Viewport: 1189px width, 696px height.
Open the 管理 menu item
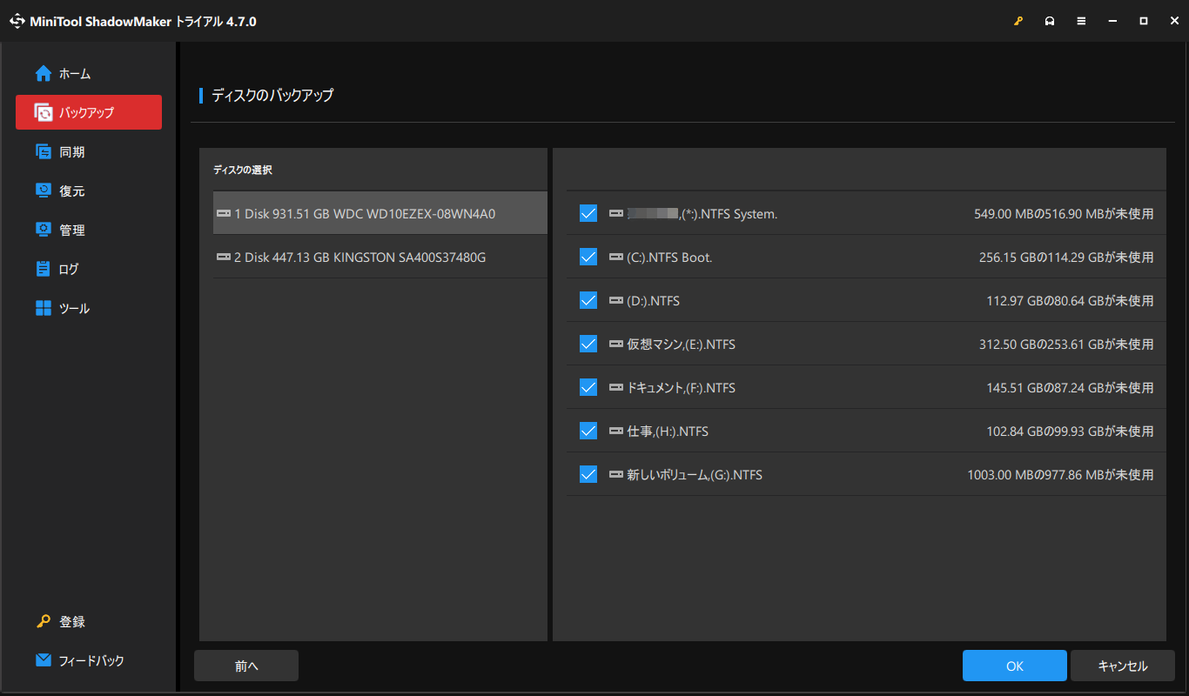click(89, 230)
